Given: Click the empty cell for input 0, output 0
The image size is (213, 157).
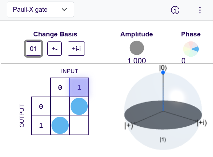Looking at the screenshot, I should [x=60, y=107].
